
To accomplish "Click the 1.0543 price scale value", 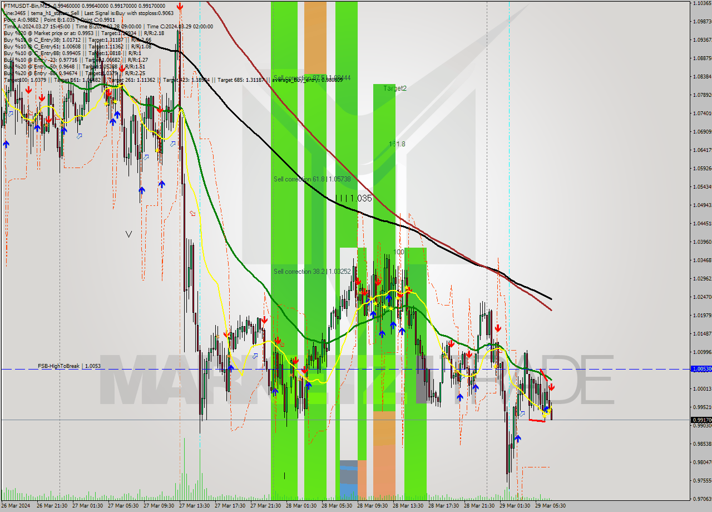I will [702, 187].
